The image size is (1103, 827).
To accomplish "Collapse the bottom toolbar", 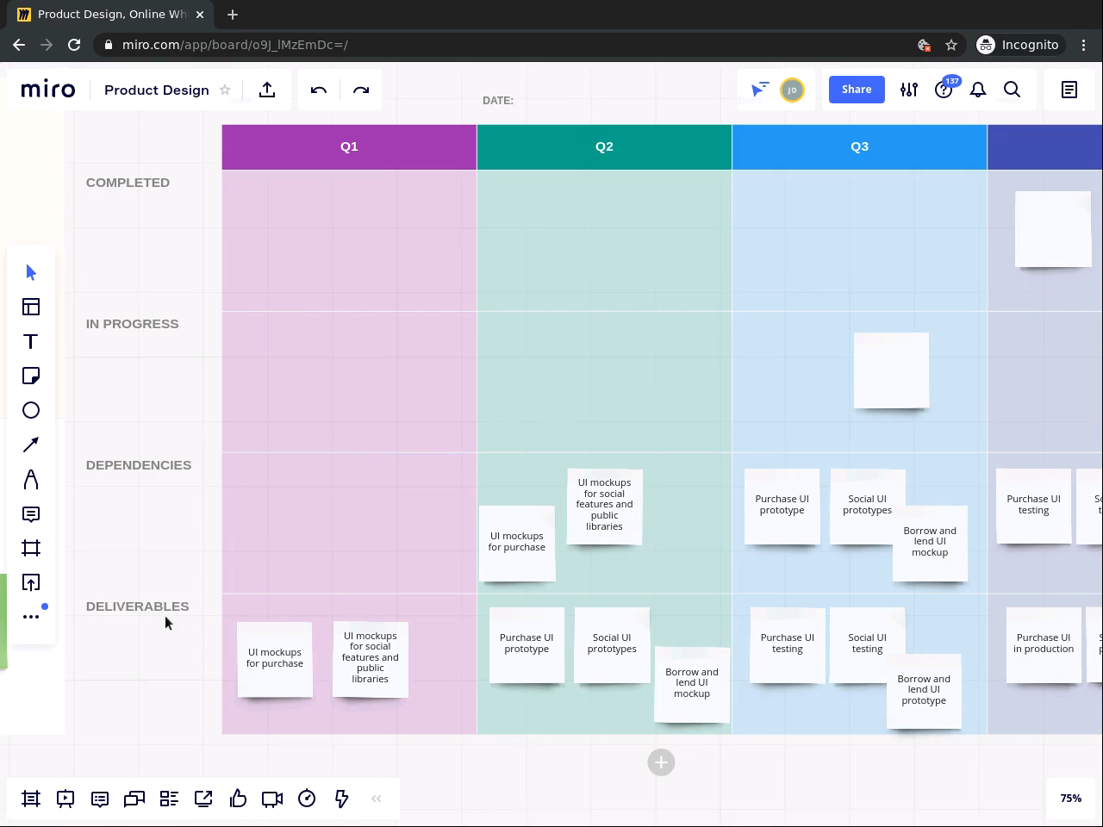I will (376, 799).
